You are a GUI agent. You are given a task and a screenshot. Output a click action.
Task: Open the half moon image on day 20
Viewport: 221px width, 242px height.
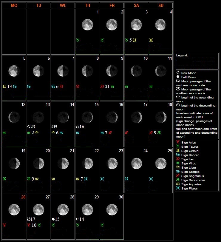coord(38,163)
